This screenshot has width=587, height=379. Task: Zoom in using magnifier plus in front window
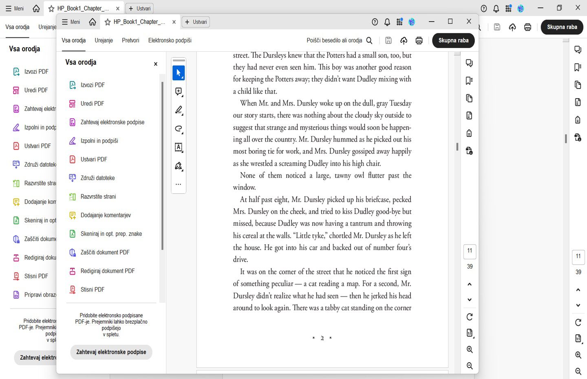[470, 350]
